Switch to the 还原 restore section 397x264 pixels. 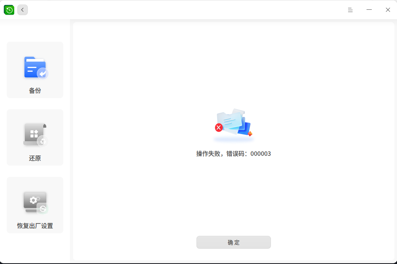35,137
